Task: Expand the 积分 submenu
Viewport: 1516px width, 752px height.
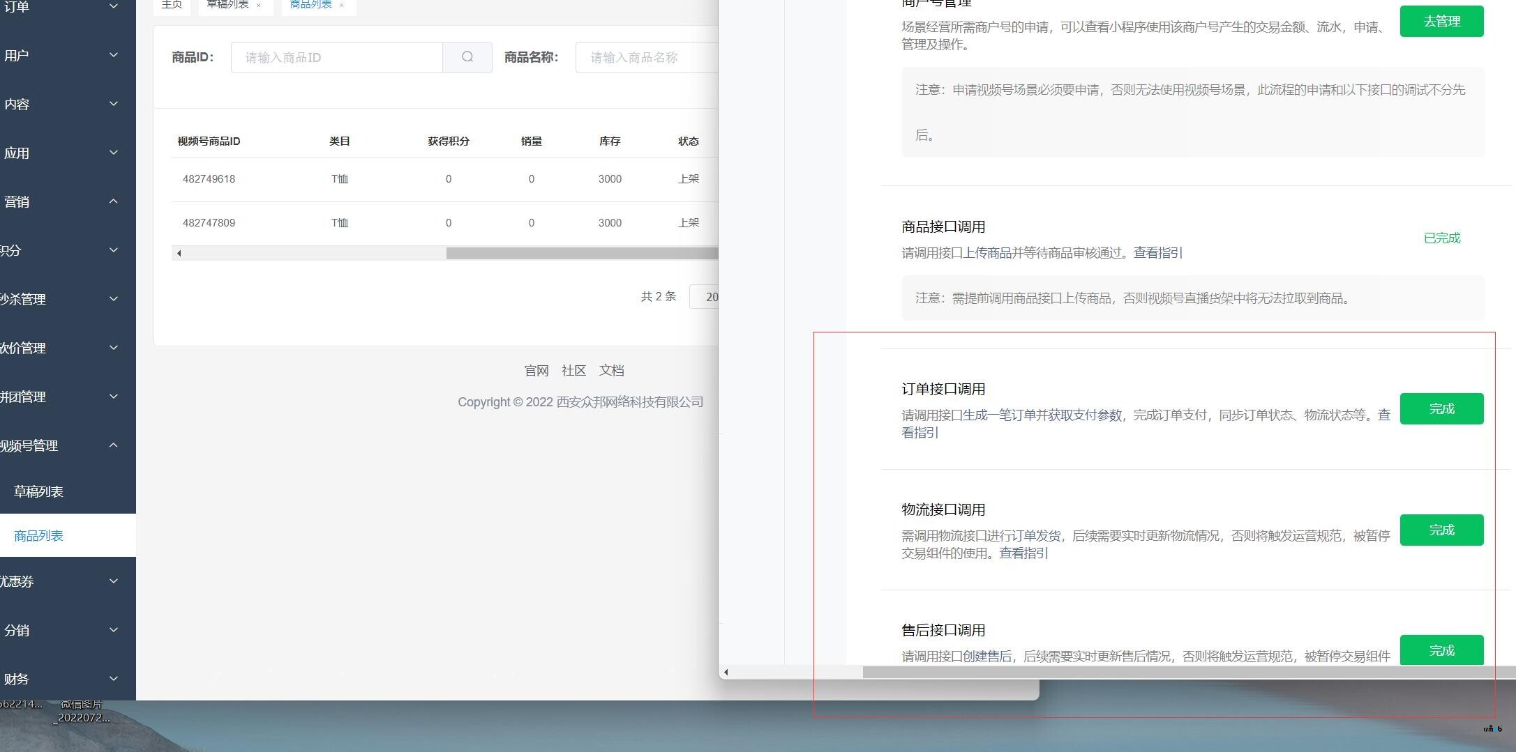Action: 114,250
